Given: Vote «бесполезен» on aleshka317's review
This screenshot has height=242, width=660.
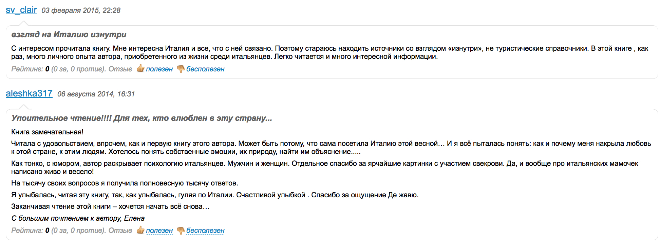Looking at the screenshot, I should (205, 230).
